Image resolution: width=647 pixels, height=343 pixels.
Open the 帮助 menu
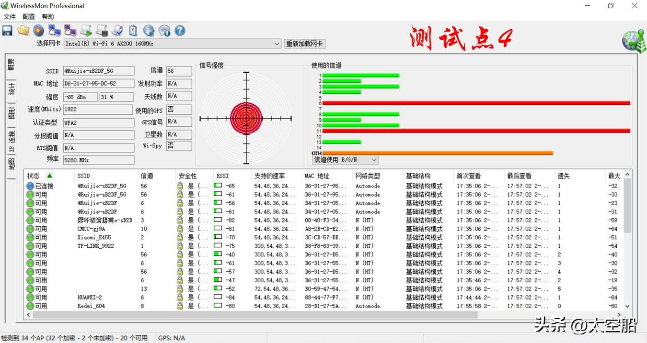click(48, 17)
